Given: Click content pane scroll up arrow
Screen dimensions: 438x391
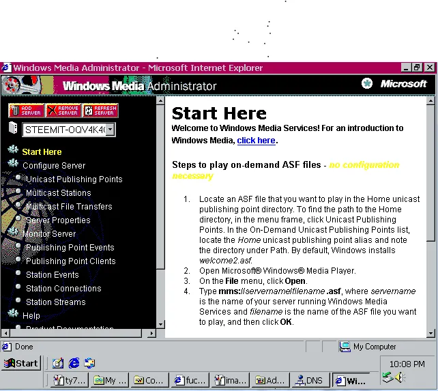Looking at the screenshot, I should click(430, 100).
